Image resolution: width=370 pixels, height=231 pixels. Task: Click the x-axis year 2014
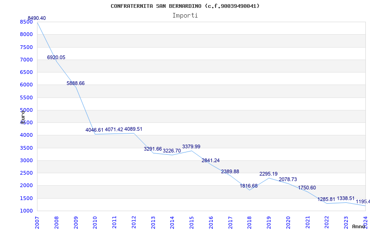tap(172, 223)
